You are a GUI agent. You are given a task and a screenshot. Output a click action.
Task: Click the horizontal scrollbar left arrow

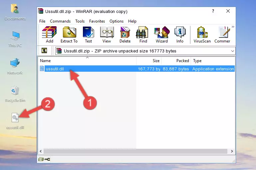pyautogui.click(x=41, y=151)
